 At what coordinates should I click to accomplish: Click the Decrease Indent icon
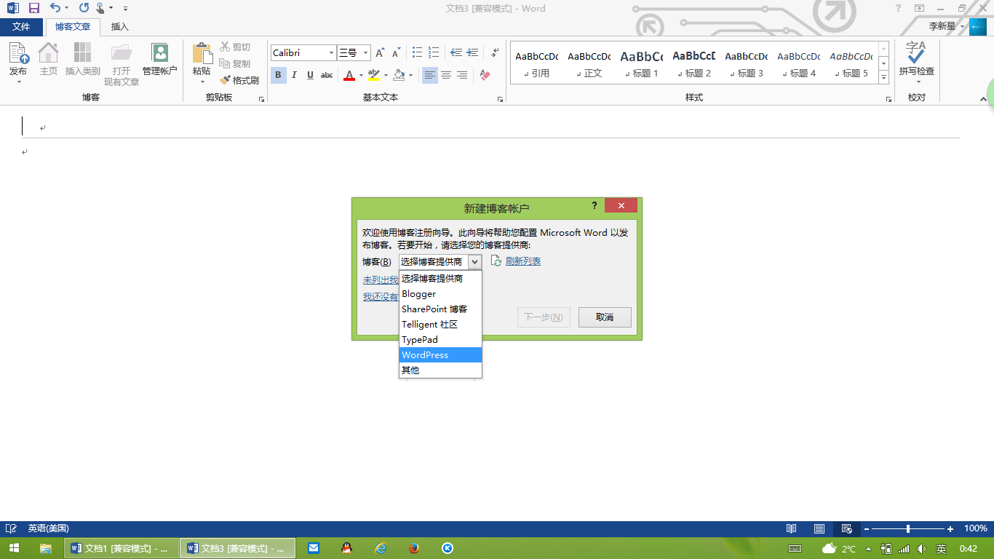point(456,52)
